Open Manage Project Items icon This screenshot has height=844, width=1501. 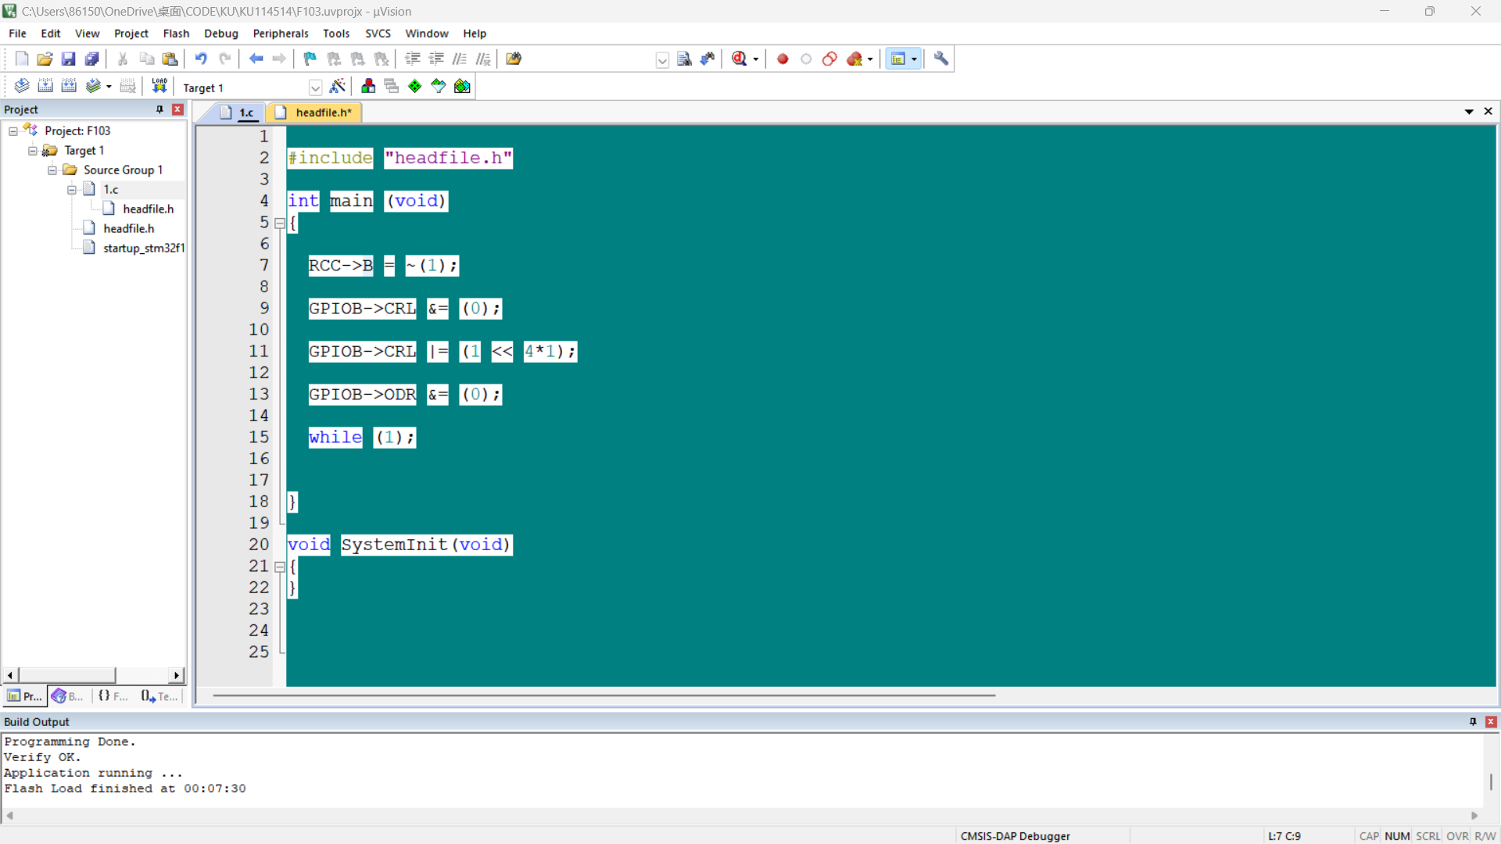click(368, 86)
